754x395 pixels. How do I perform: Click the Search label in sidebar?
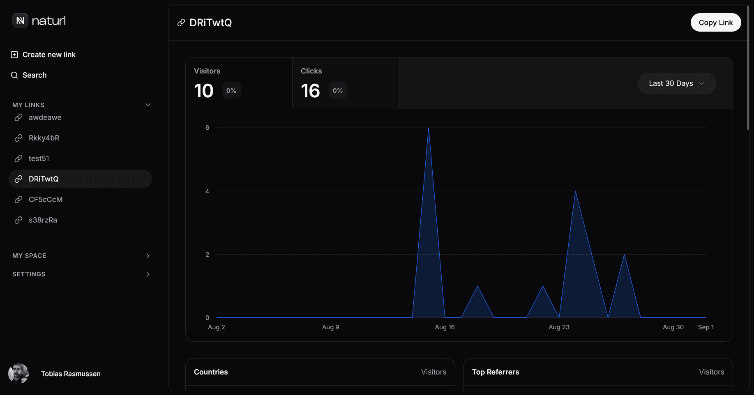[x=35, y=75]
